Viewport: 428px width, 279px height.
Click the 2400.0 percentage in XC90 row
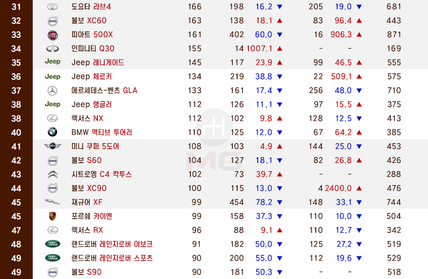(x=338, y=189)
